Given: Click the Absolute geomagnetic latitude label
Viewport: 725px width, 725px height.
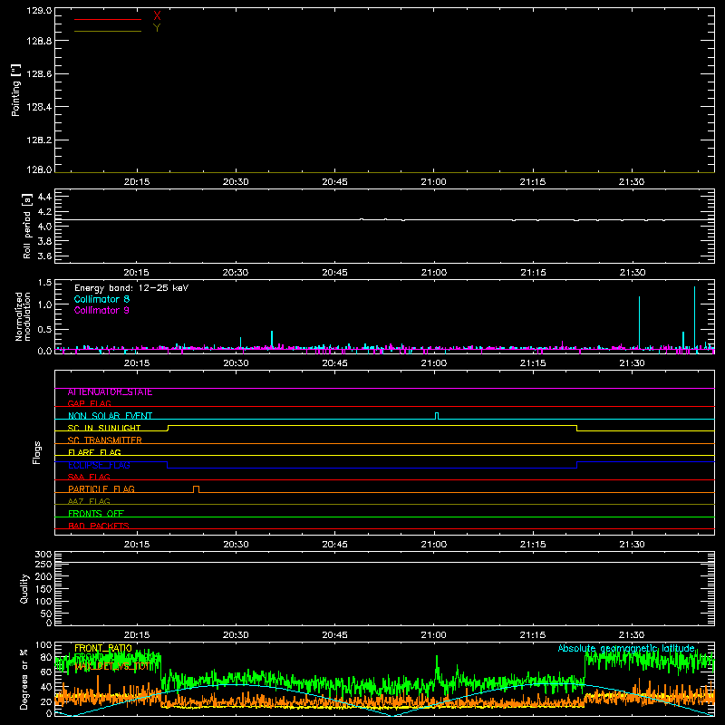Looking at the screenshot, I should click(626, 648).
